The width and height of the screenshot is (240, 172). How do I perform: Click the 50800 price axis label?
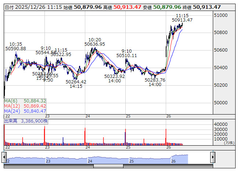(x=221, y=33)
